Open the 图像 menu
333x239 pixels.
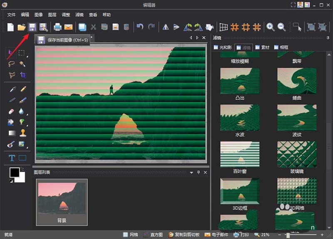[38, 15]
